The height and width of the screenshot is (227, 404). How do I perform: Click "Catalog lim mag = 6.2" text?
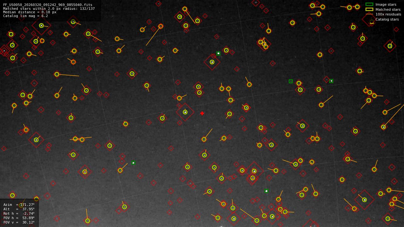click(x=26, y=16)
